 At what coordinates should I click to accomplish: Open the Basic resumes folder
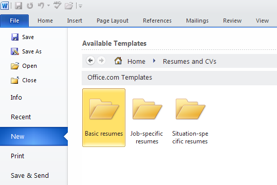(x=104, y=118)
